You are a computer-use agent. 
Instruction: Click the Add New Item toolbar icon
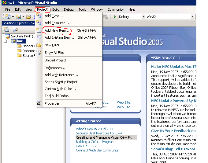(x=18, y=17)
